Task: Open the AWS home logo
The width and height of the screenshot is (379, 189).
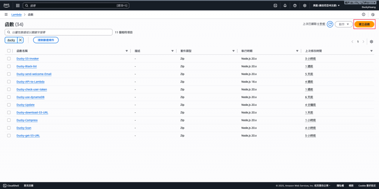Action: (x=6, y=5)
